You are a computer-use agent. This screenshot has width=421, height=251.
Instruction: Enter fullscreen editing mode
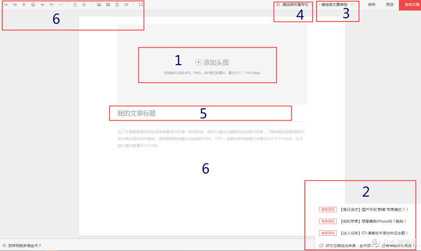pos(141,5)
